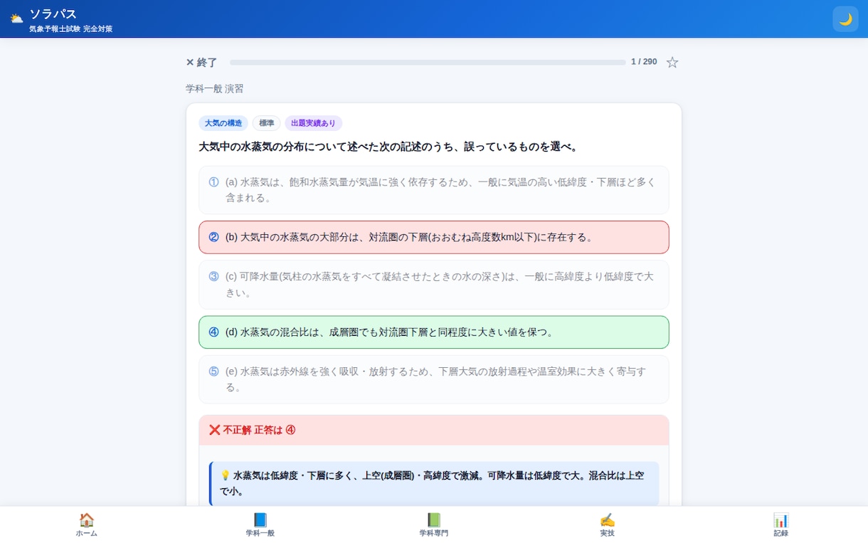Click the 気象予報士試験 完全対策 subtitle

(x=71, y=29)
